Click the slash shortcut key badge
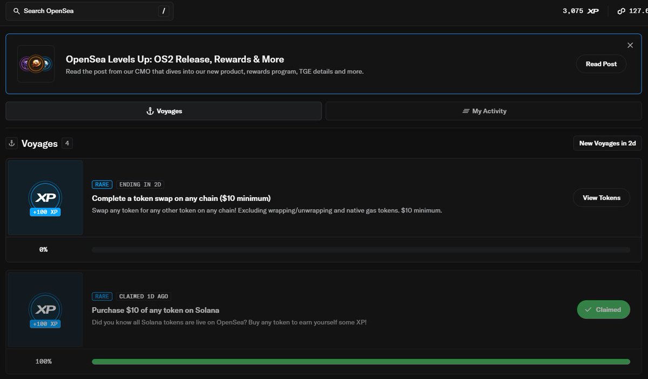Screen dimensions: 648x379 click(164, 11)
